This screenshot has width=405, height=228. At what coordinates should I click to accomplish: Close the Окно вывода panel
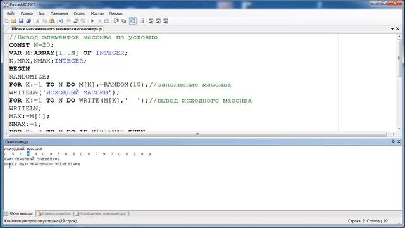pyautogui.click(x=399, y=141)
